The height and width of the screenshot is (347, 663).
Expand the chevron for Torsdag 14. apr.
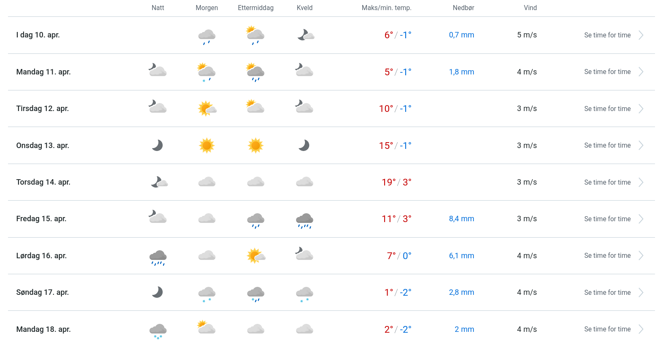[x=641, y=183]
